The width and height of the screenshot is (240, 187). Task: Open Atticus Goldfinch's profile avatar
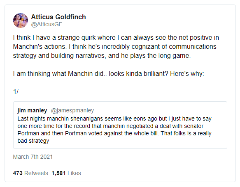point(21,21)
